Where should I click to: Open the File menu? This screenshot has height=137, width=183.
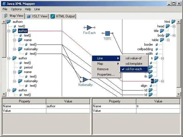5,9
